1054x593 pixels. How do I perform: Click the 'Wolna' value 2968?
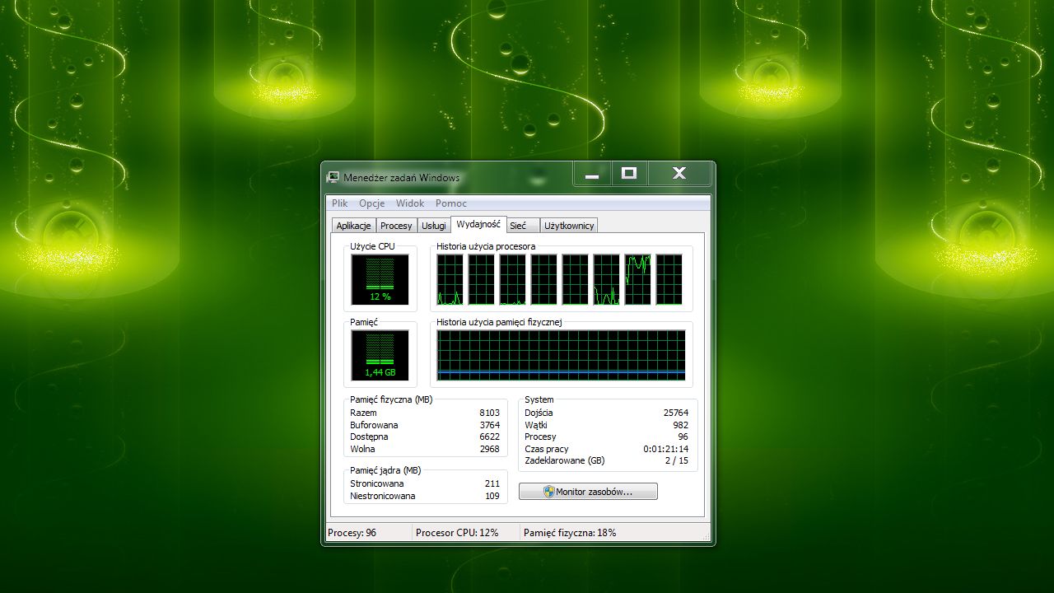pyautogui.click(x=489, y=449)
